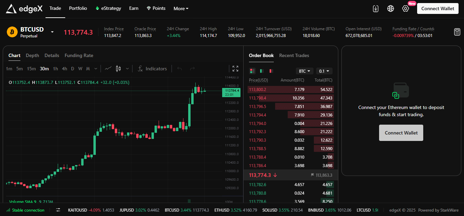Click the 113,774.3 mid price in order book
Image resolution: width=464 pixels, height=216 pixels.
[260, 175]
